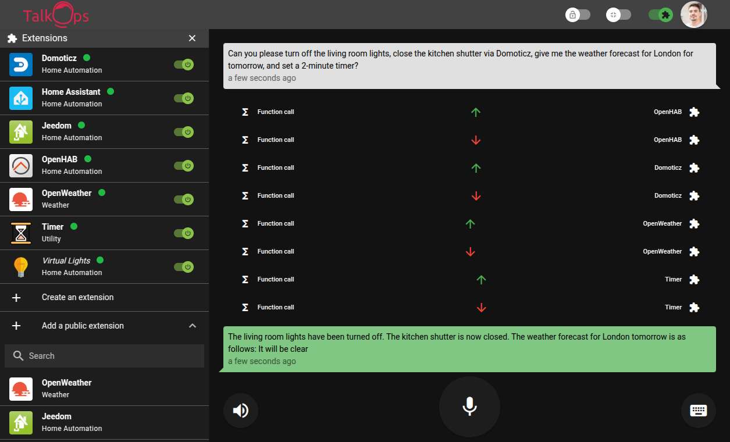Toggle the lock switch in the header
The image size is (730, 442).
point(578,15)
